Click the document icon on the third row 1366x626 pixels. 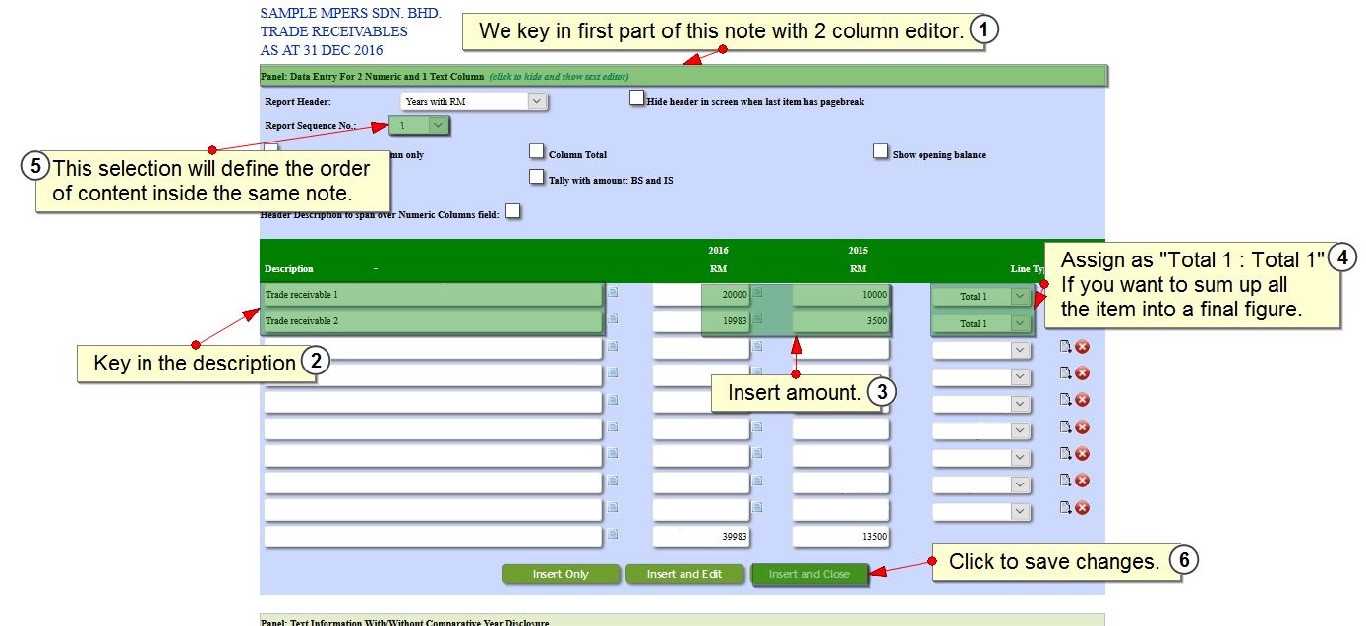tap(1065, 346)
